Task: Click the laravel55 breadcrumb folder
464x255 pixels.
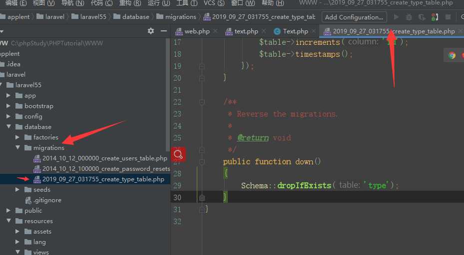Action: click(x=89, y=17)
